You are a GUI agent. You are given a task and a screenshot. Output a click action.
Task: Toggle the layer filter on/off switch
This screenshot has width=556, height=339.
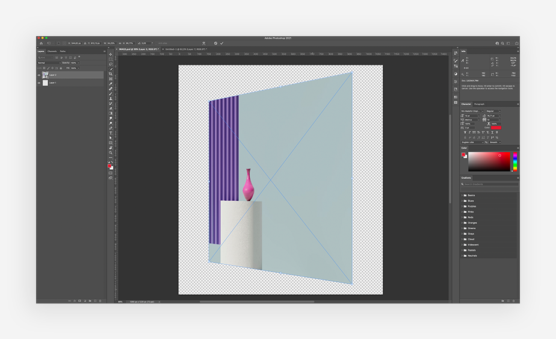pyautogui.click(x=79, y=57)
